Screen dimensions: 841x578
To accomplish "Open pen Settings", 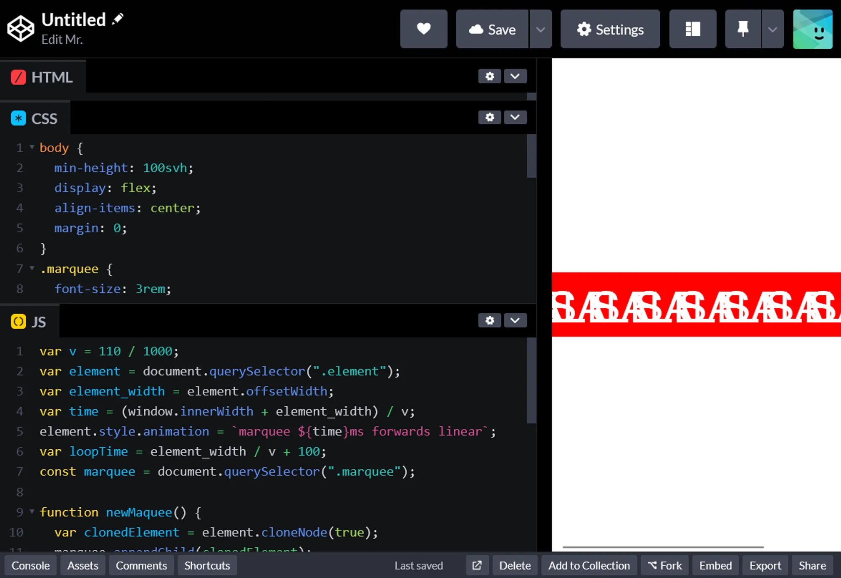I will (610, 29).
